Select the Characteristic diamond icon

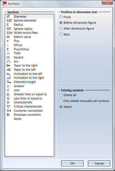[x=8, y=102]
